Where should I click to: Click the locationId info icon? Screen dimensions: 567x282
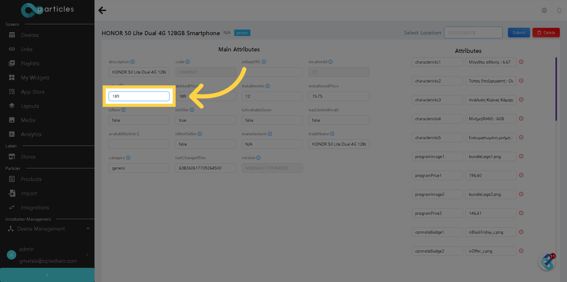point(330,62)
